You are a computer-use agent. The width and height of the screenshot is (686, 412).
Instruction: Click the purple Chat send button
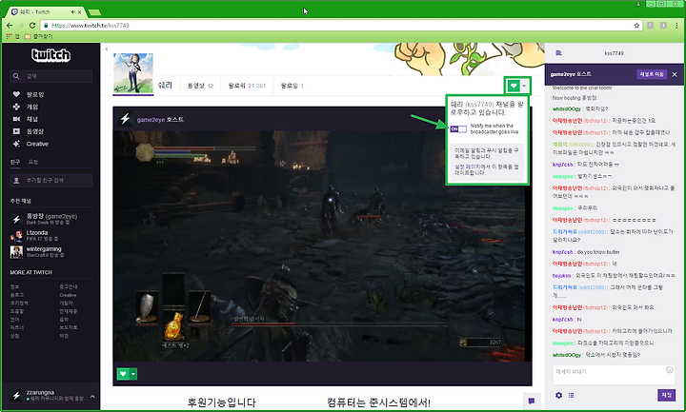pyautogui.click(x=666, y=395)
